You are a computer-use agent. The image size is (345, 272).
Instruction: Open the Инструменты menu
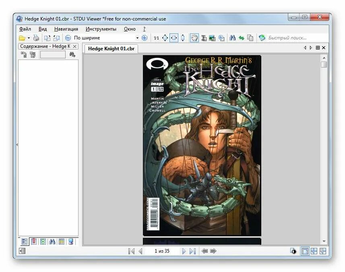[101, 29]
